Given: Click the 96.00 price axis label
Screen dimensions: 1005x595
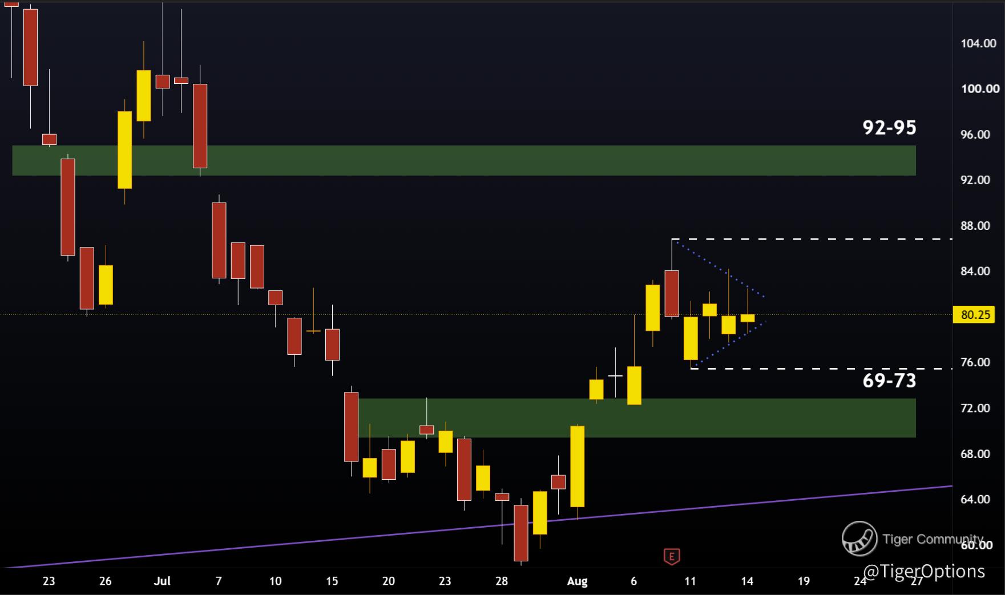Looking at the screenshot, I should click(x=975, y=135).
